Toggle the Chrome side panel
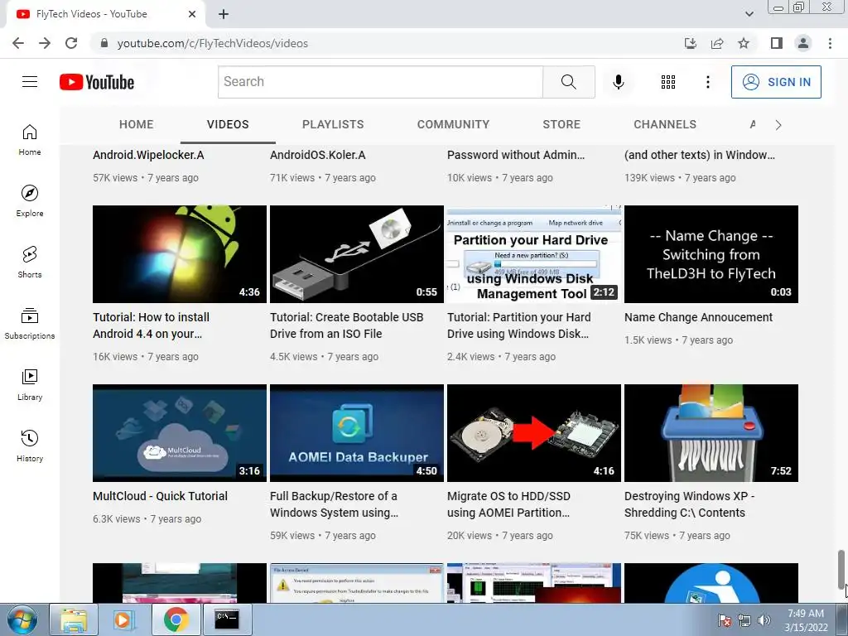Viewport: 848px width, 636px height. [777, 43]
